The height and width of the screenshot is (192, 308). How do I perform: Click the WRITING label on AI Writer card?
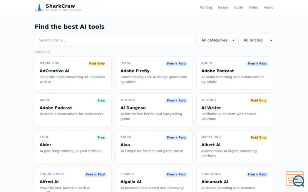point(209,100)
